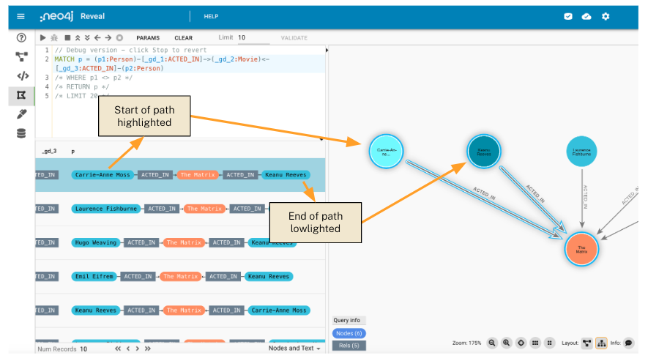Click Keanu Reeves ending the Emil Eifrem row
This screenshot has width=648, height=361.
click(269, 277)
